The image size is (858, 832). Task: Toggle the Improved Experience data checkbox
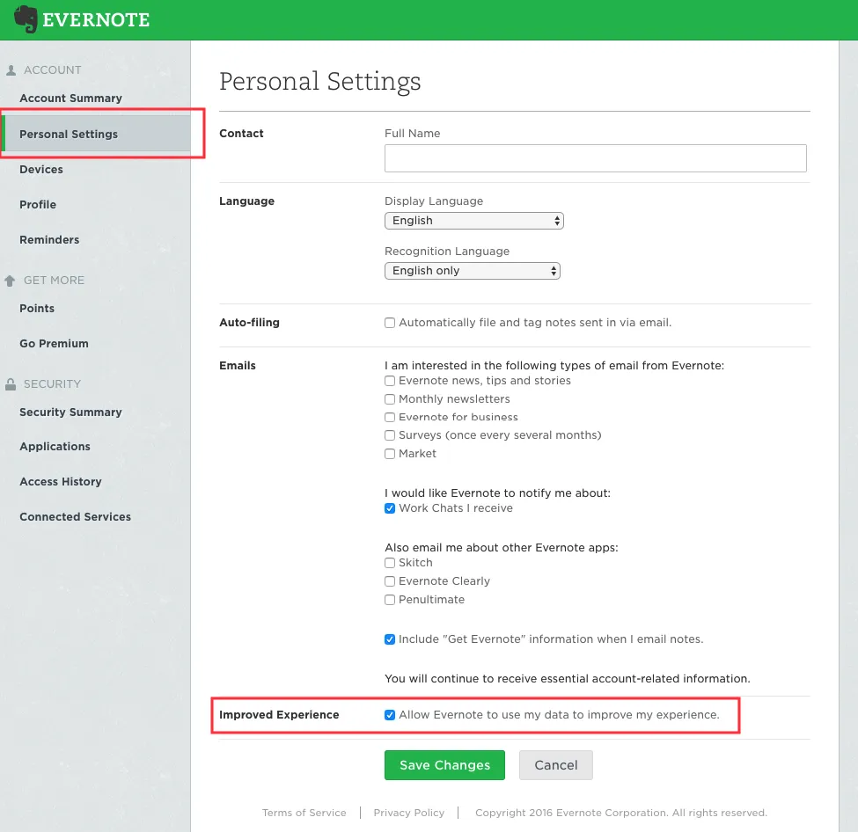click(390, 715)
